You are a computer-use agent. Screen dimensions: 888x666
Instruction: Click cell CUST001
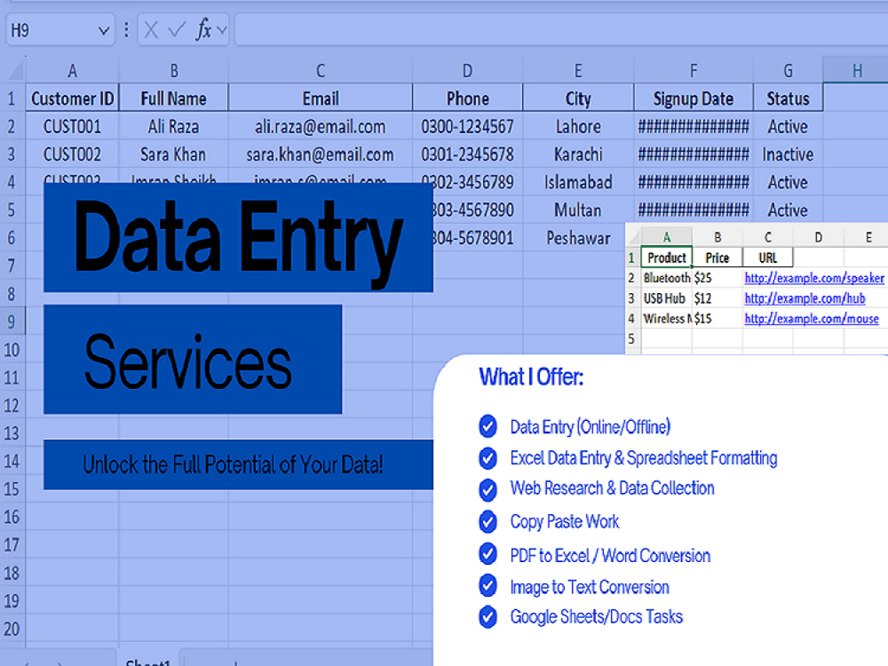72,126
